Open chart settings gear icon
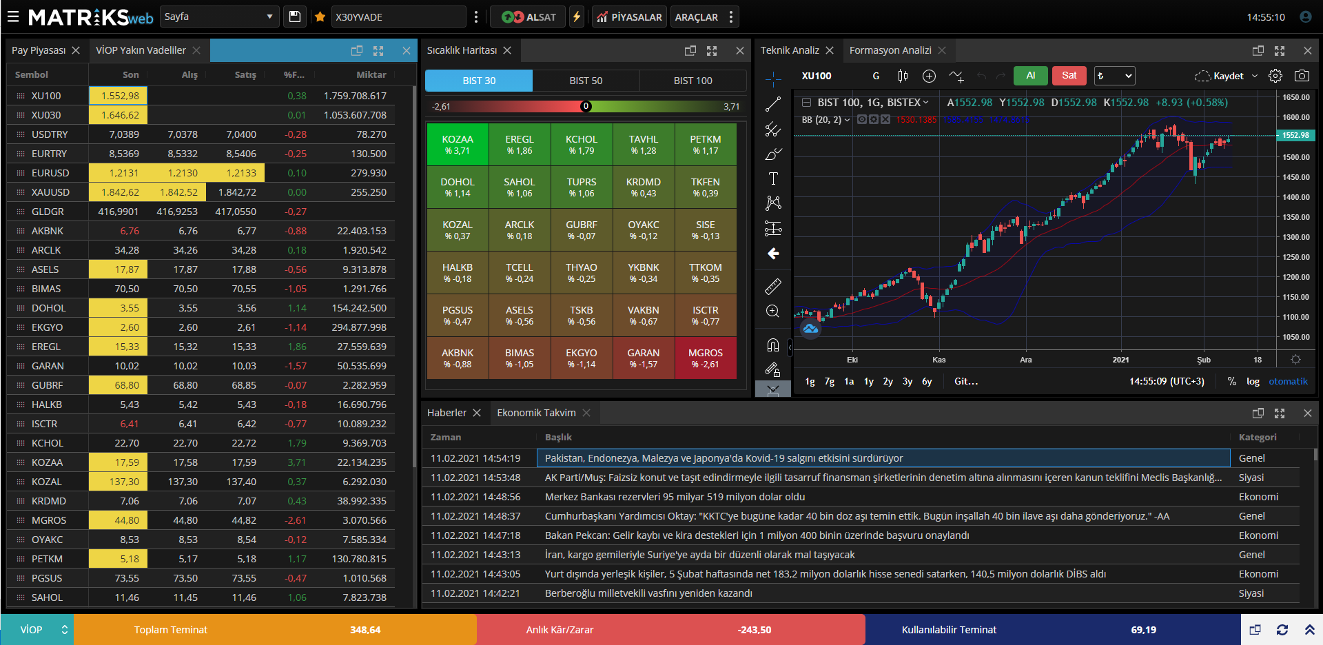Screen dimensions: 1323x645 tap(1275, 76)
